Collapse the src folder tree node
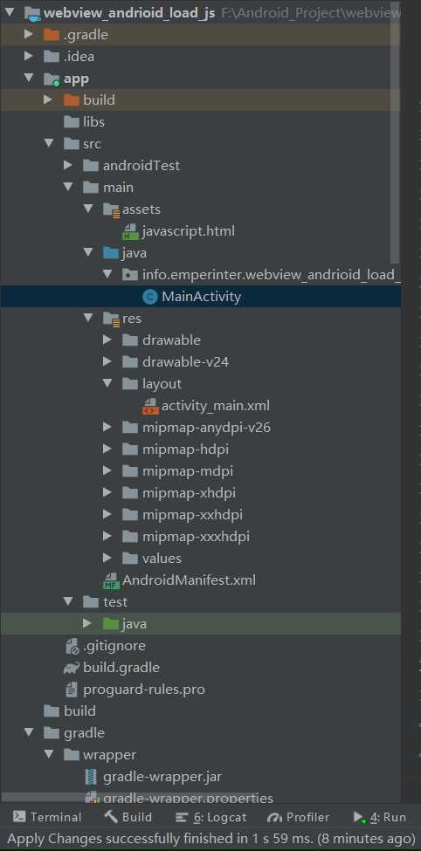Viewport: 421px width, 851px height. [x=49, y=144]
